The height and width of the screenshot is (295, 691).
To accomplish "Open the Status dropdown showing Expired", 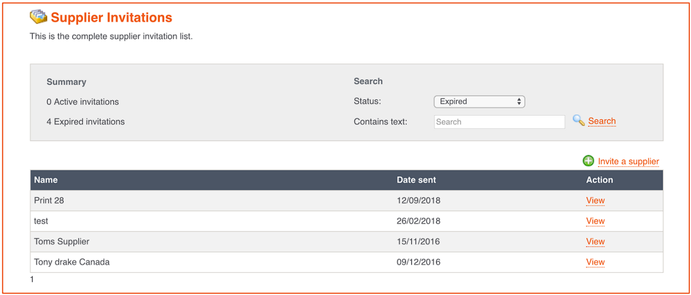I will coord(479,102).
